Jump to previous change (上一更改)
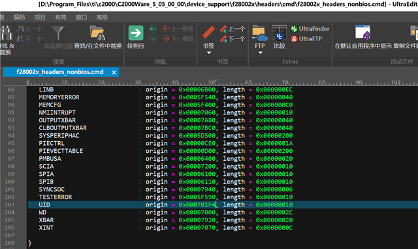This screenshot has width=418, height=249. (178, 29)
